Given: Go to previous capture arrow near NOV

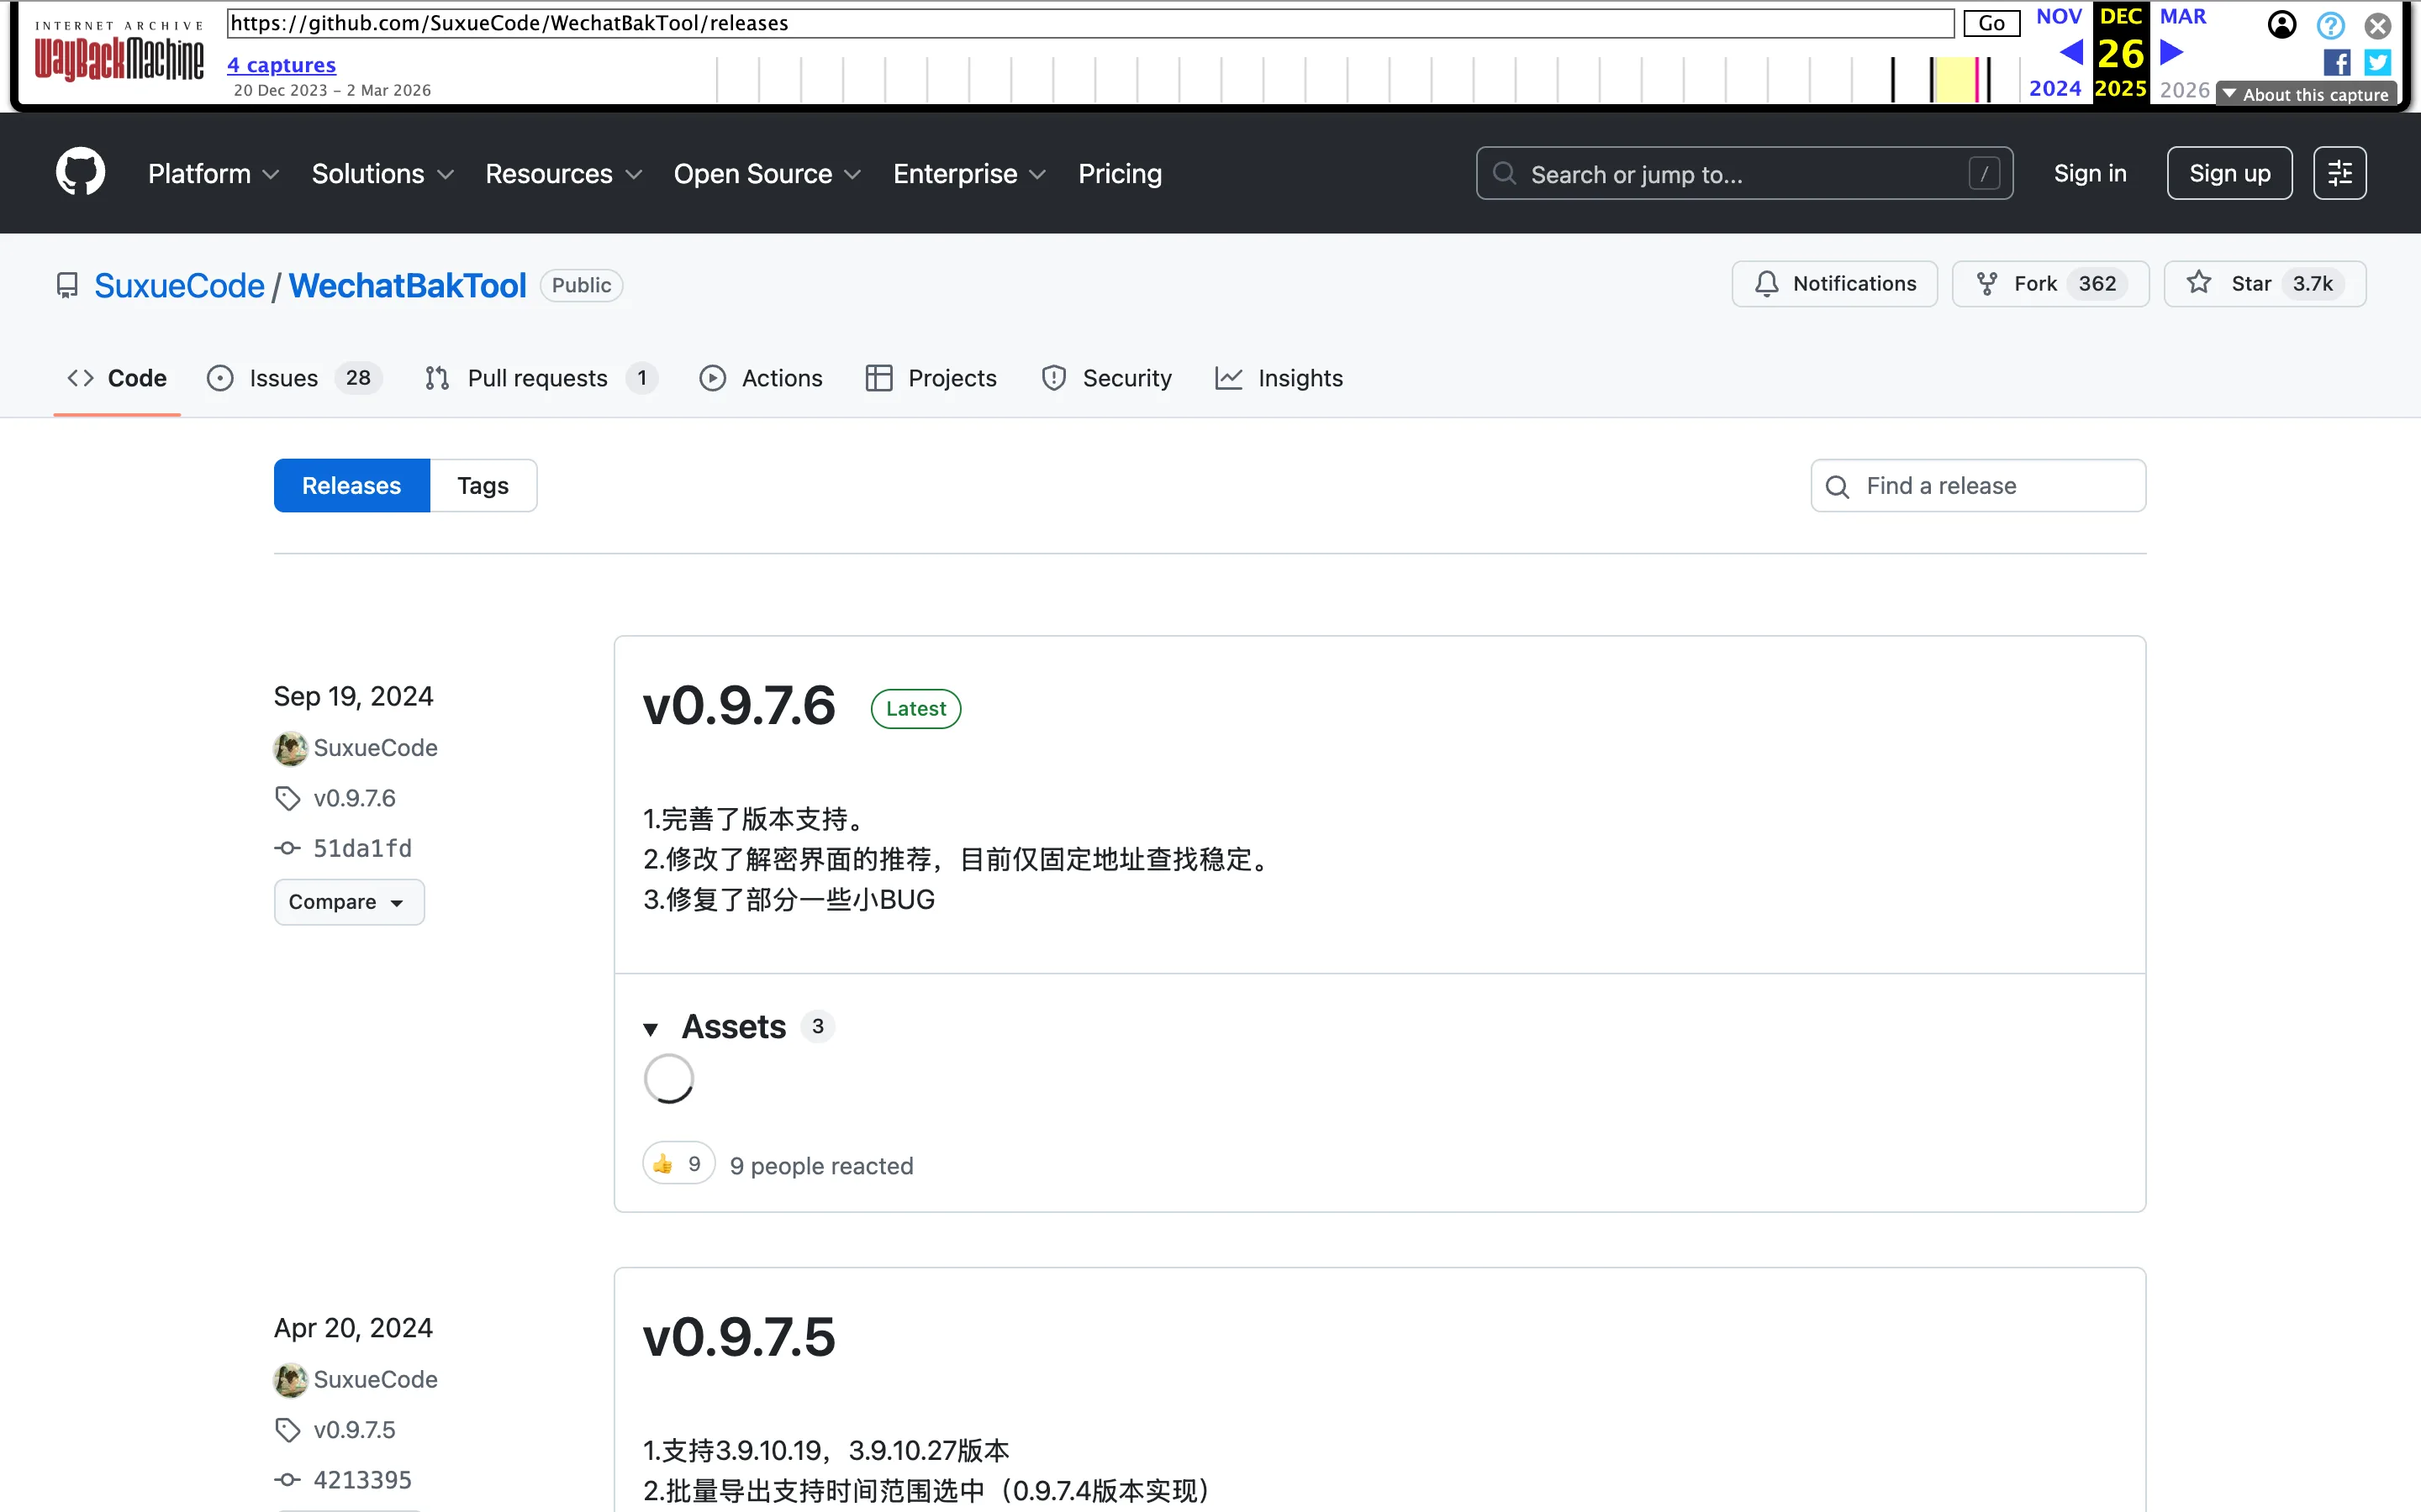Looking at the screenshot, I should click(x=2070, y=51).
